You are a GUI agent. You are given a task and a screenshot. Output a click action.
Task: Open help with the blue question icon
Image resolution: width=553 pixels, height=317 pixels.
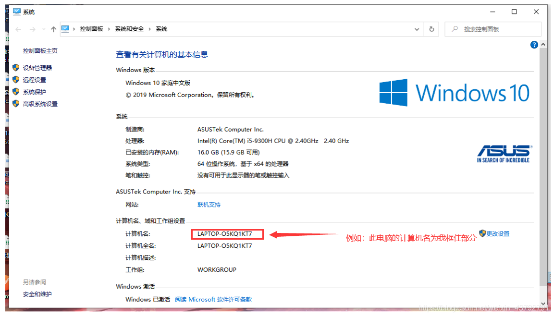point(534,45)
